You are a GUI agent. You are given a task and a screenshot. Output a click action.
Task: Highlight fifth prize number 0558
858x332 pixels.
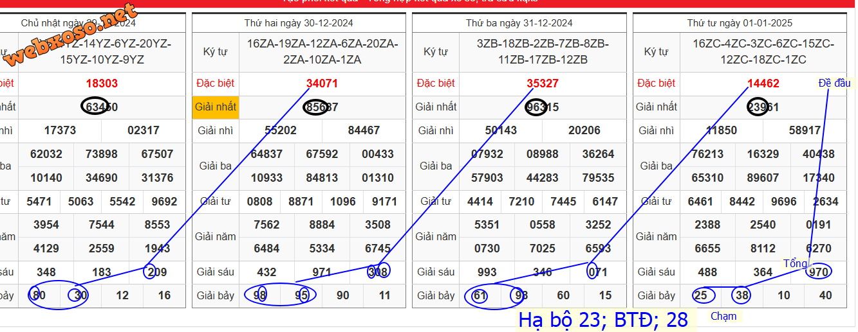pos(543,225)
